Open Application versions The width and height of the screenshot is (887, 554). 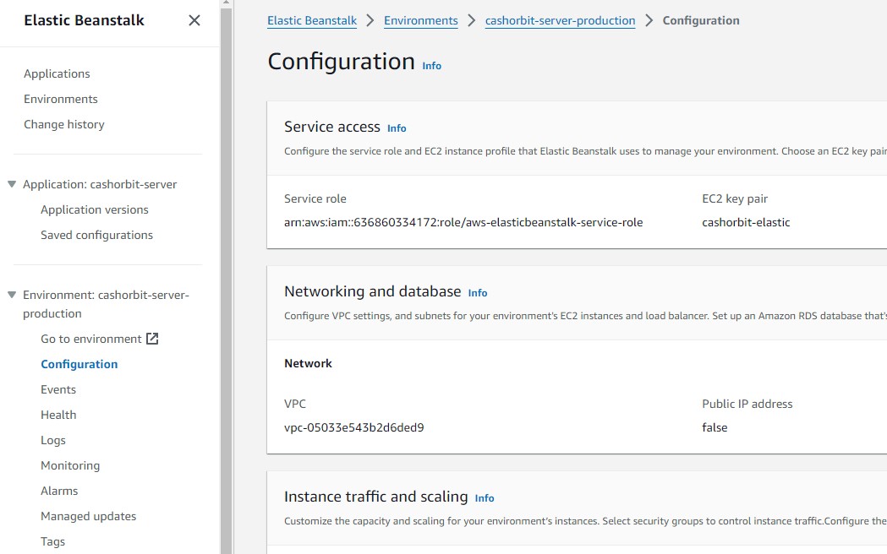click(x=95, y=209)
